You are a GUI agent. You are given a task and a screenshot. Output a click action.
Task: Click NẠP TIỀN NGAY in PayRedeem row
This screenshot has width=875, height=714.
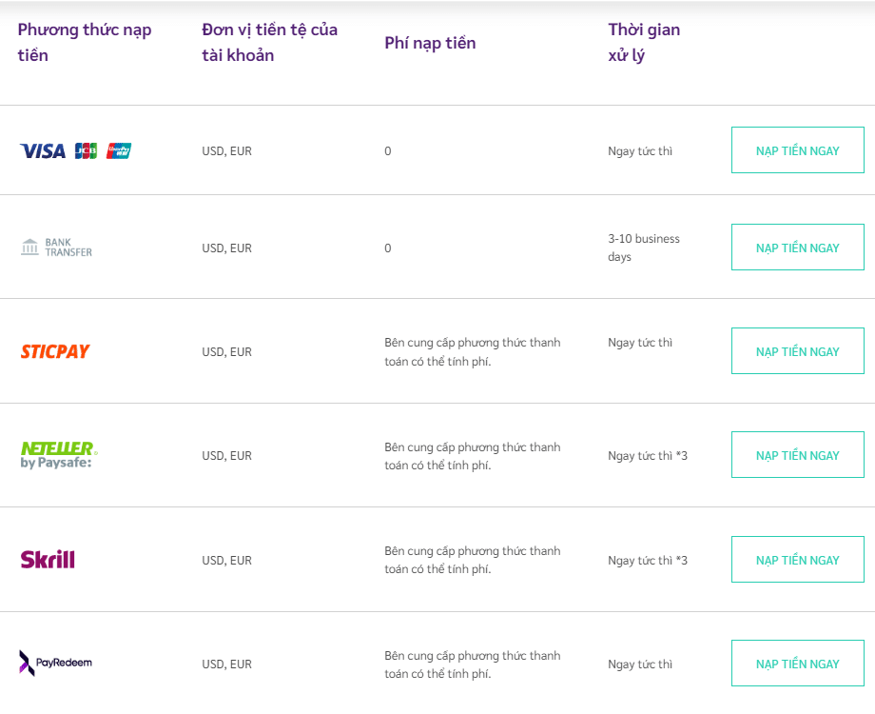click(797, 664)
